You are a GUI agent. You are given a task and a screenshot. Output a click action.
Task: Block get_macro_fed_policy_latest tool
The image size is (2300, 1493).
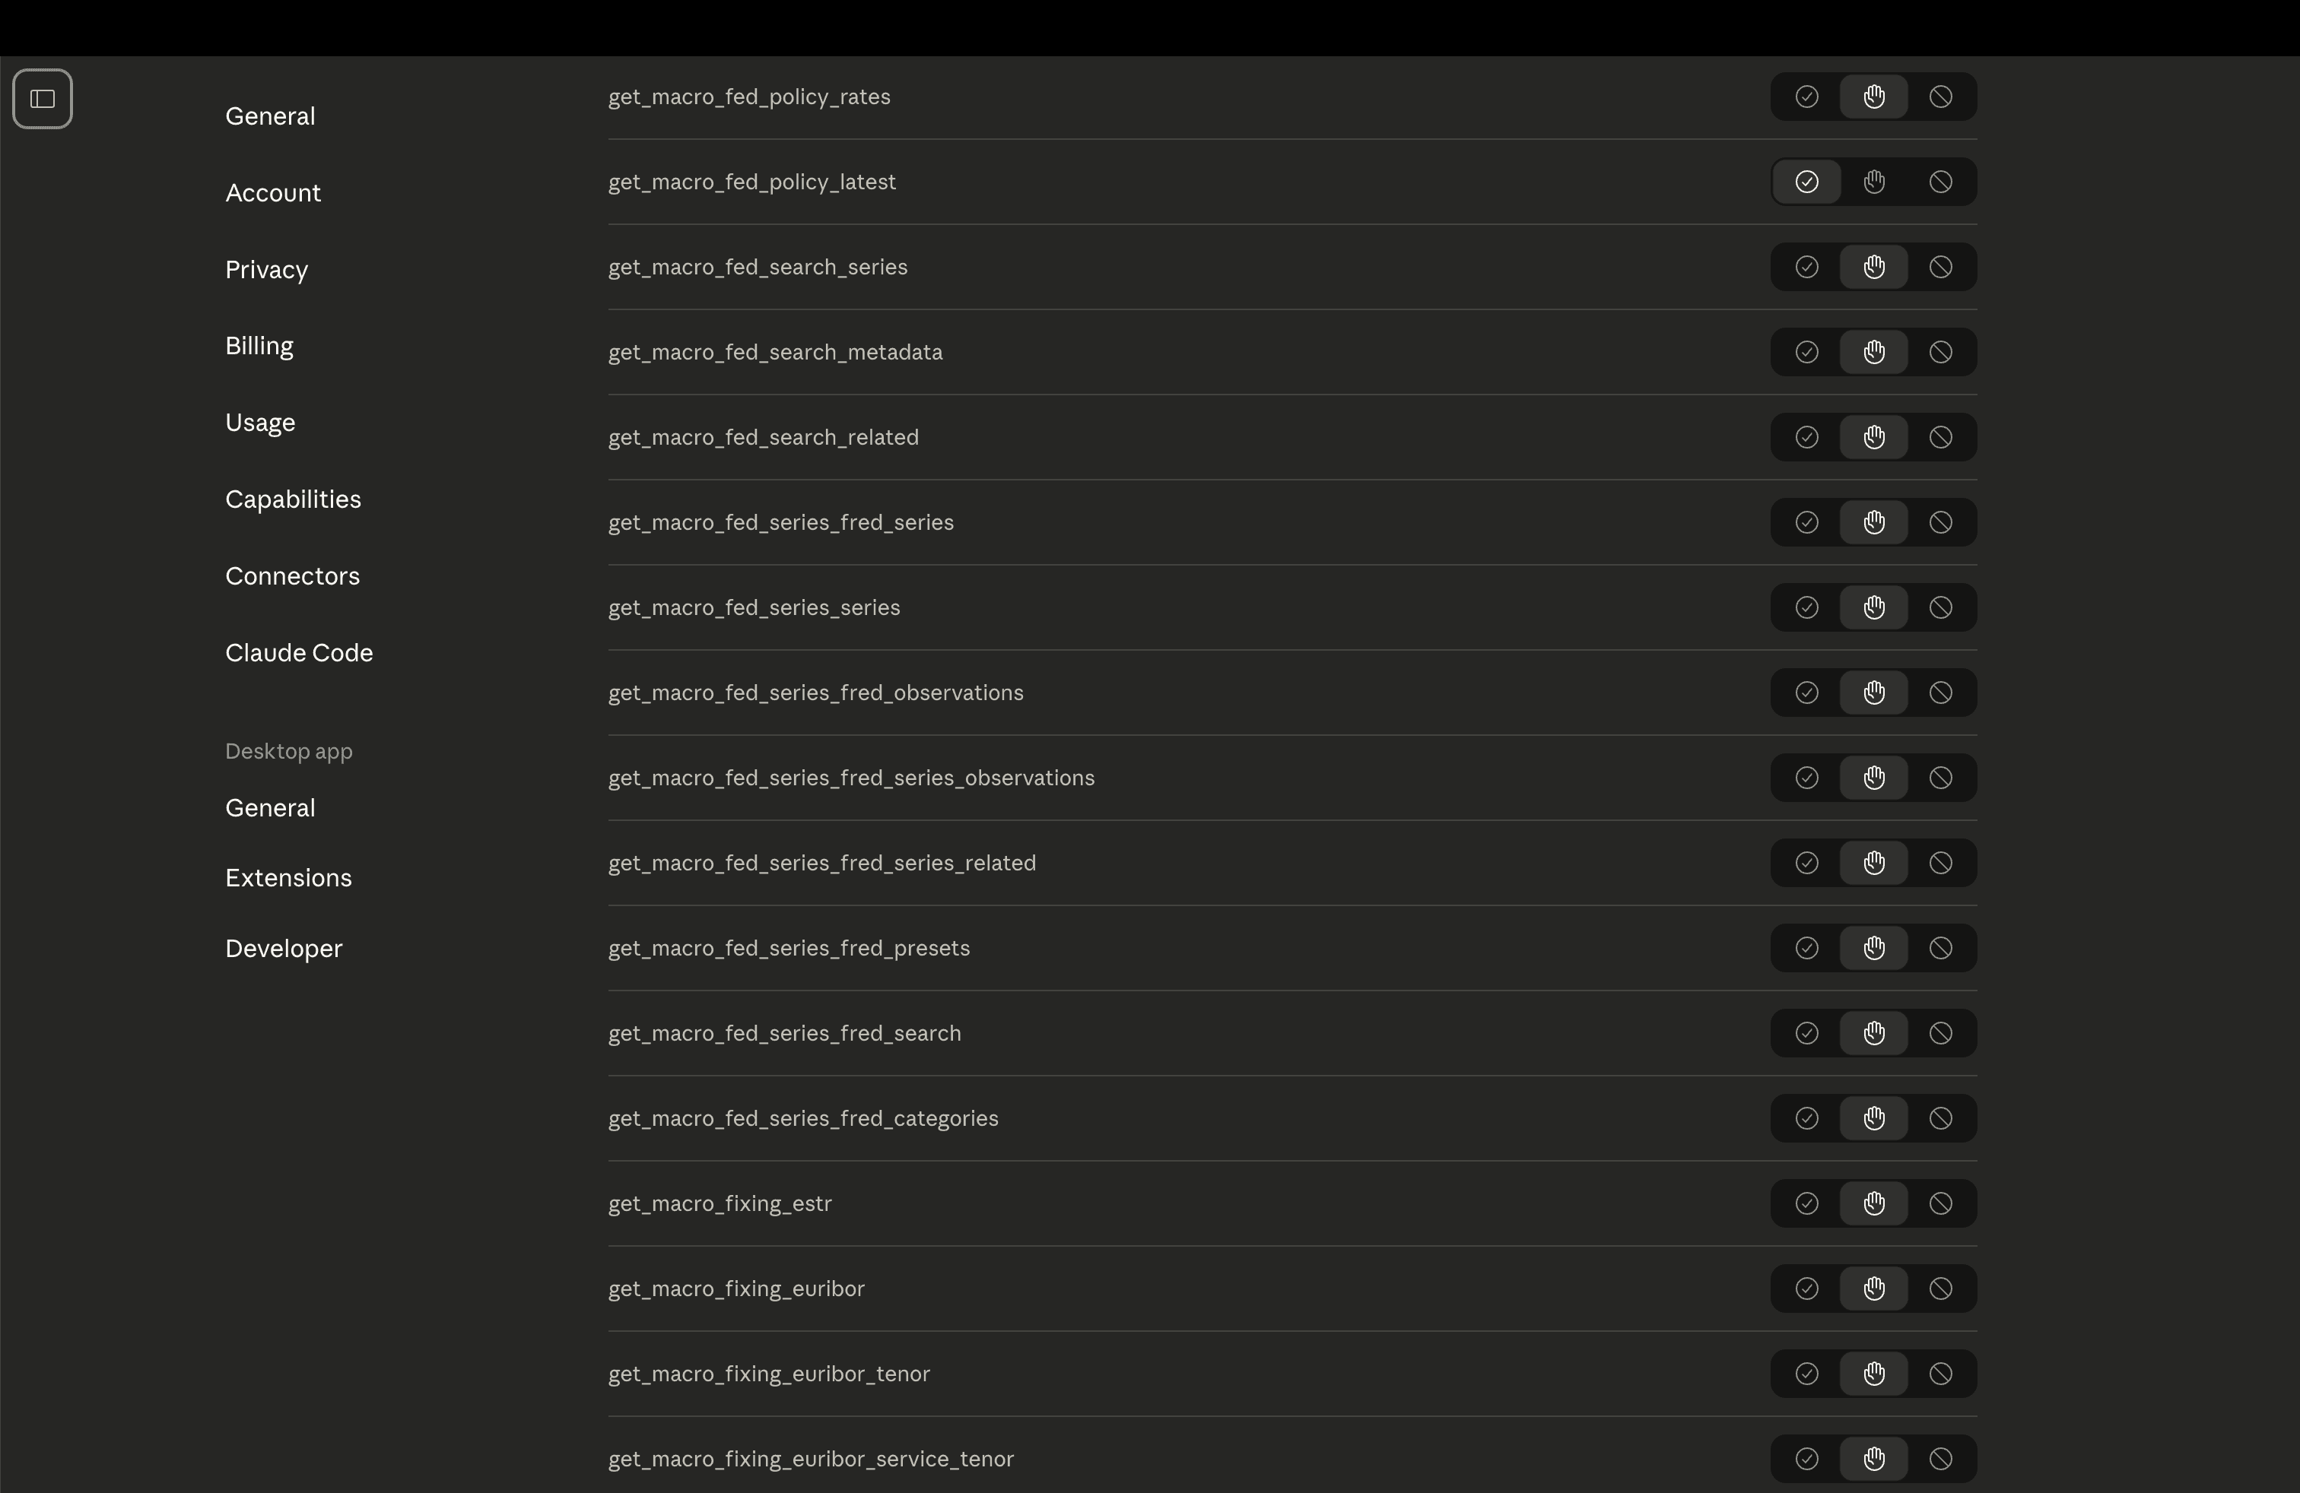(1940, 182)
